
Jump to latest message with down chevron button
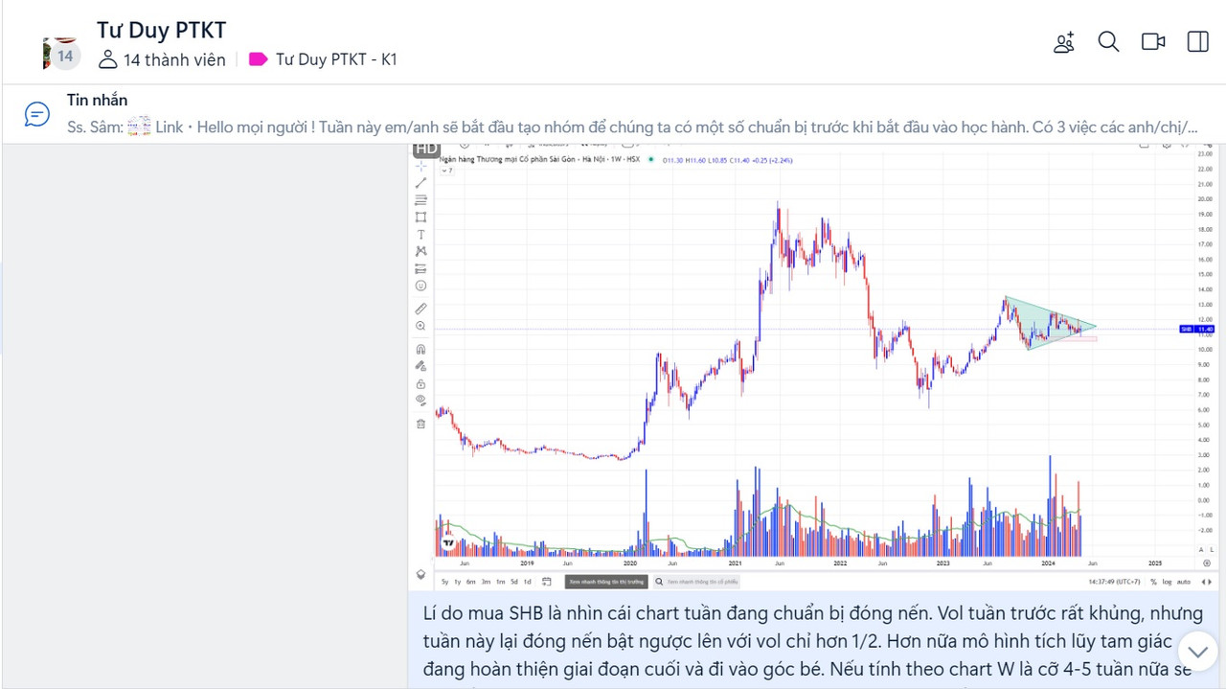pyautogui.click(x=1197, y=652)
